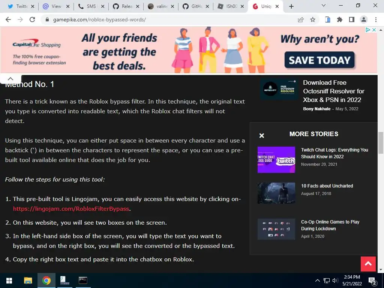Click the scrollbar down arrow
This screenshot has width=384, height=288.
click(381, 270)
